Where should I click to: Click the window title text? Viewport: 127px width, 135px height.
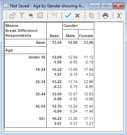point(47,6)
